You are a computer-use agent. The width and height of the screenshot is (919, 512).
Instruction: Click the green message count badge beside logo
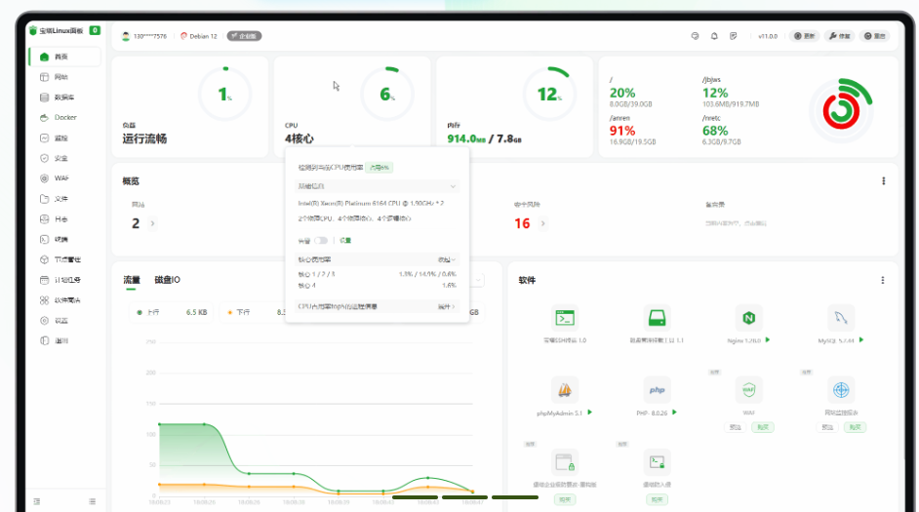tap(95, 30)
